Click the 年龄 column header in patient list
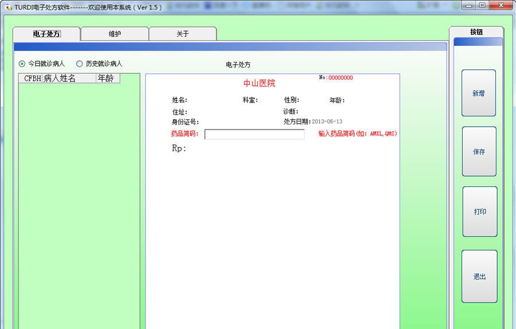 108,78
